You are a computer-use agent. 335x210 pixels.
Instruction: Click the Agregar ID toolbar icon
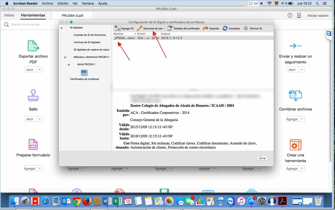pos(117,28)
